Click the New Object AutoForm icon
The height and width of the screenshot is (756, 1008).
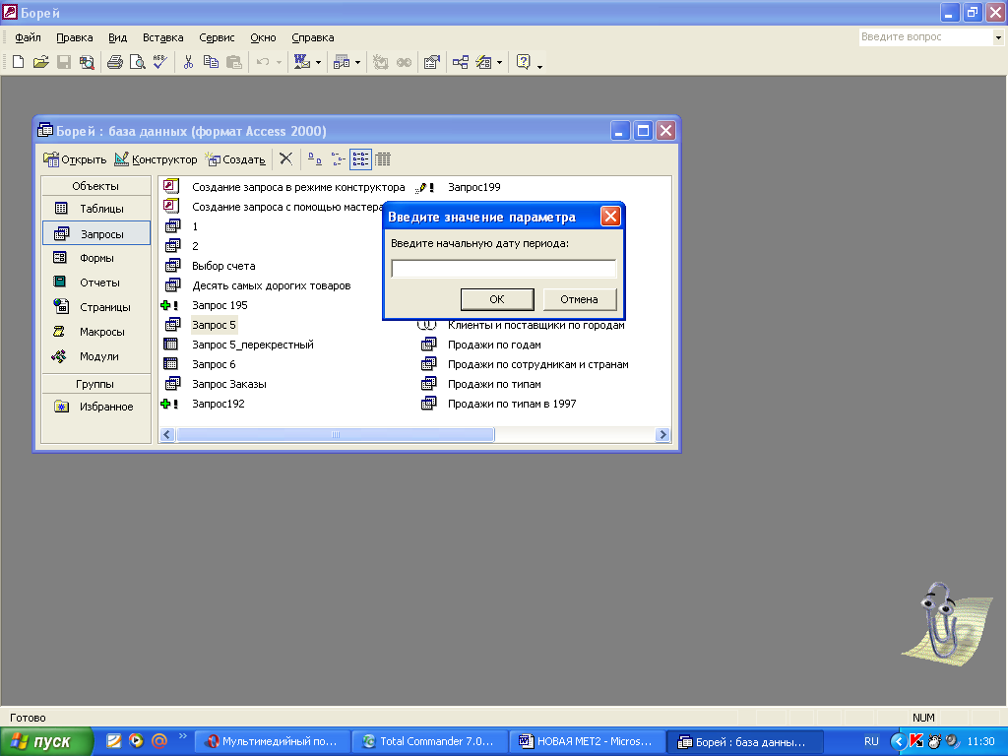coord(483,62)
